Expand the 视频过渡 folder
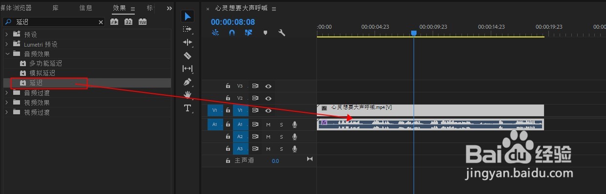This screenshot has width=606, height=194. coord(7,112)
